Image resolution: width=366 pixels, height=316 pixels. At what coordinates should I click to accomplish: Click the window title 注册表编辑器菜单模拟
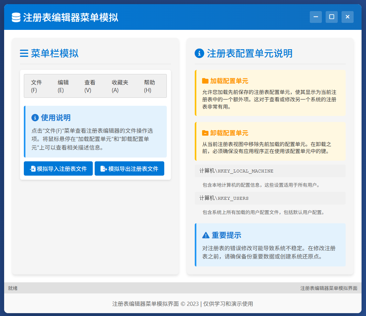pyautogui.click(x=71, y=17)
